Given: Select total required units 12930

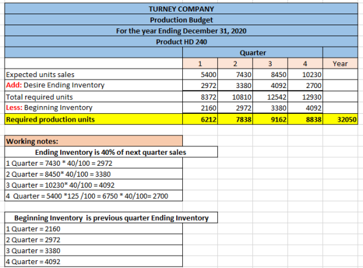Looking at the screenshot, I should click(x=305, y=96).
